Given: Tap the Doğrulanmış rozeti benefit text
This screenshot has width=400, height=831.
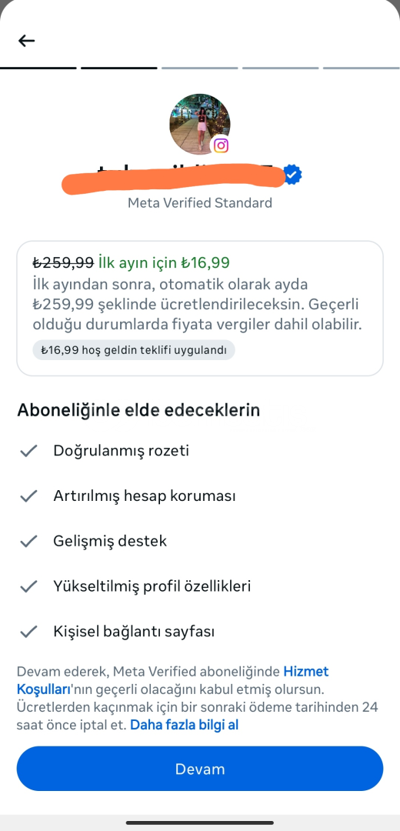Looking at the screenshot, I should (x=122, y=451).
